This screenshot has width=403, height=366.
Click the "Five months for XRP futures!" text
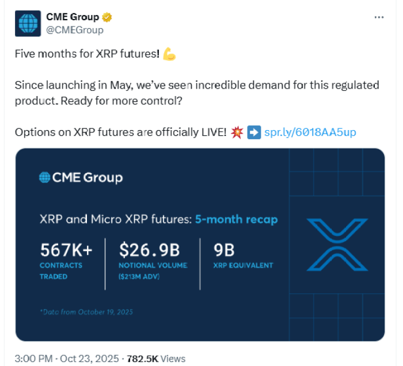coord(87,55)
